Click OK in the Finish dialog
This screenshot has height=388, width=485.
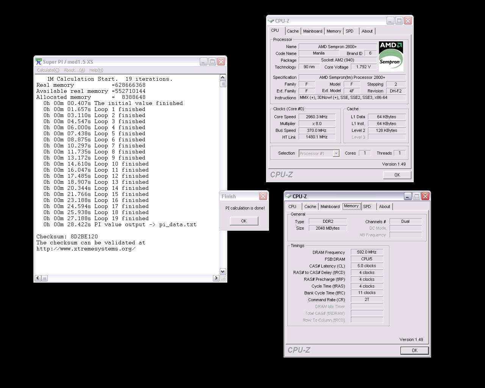pos(244,221)
